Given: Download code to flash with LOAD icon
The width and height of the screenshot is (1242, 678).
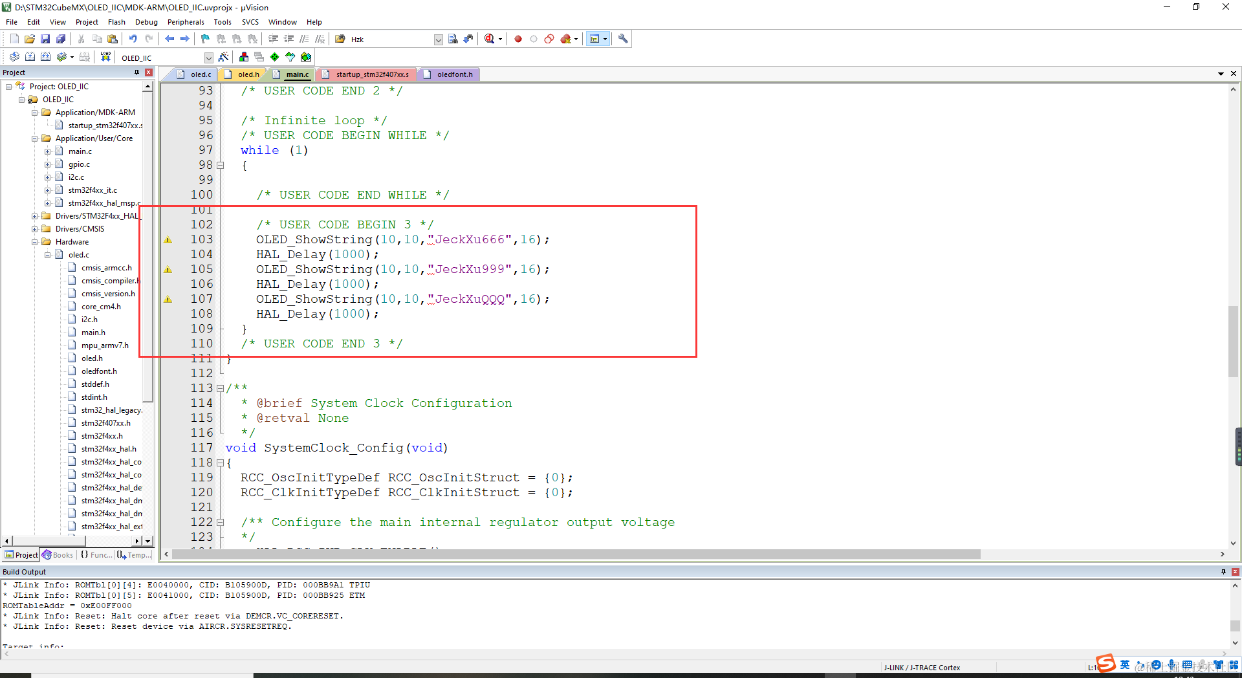Looking at the screenshot, I should [x=105, y=57].
